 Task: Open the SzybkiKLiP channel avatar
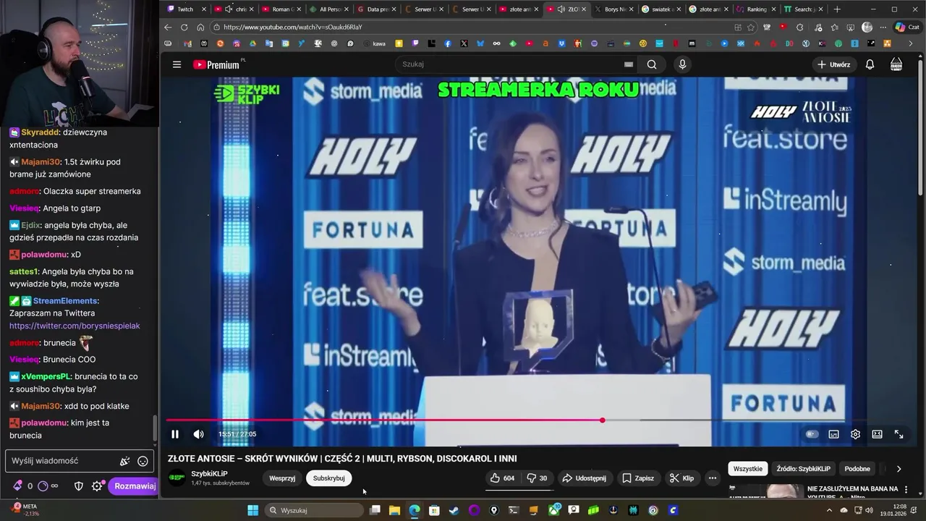177,478
